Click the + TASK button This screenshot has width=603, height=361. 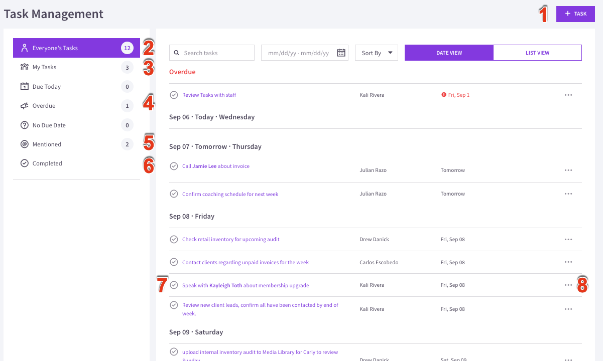tap(575, 14)
